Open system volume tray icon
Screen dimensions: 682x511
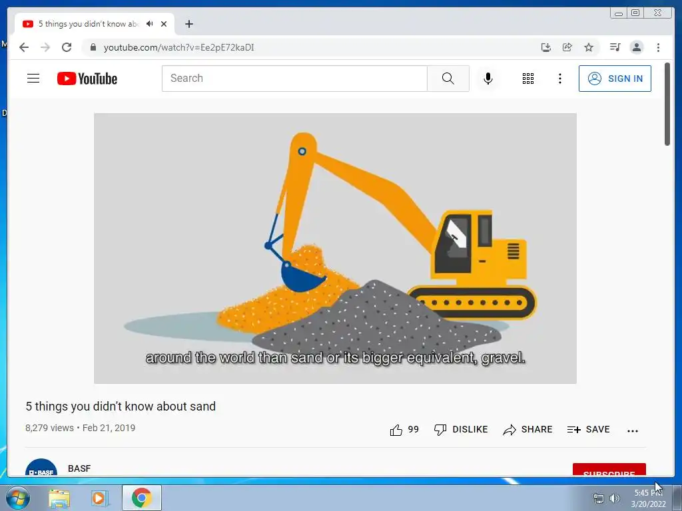(615, 498)
